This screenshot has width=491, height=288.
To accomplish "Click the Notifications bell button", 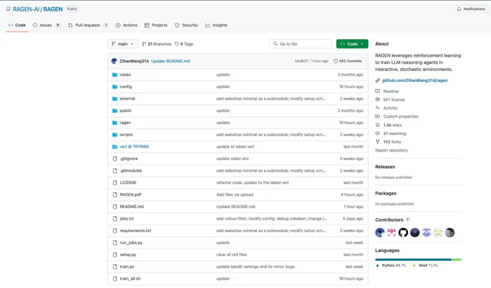I will (x=471, y=9).
